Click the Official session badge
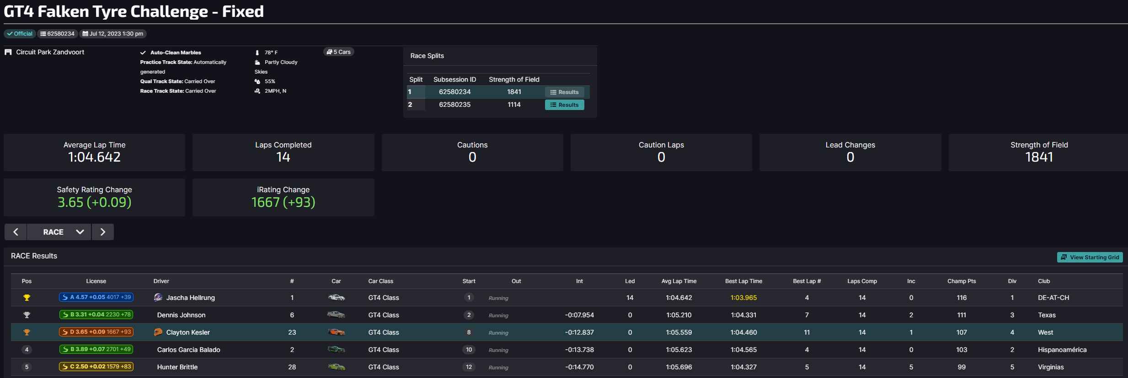This screenshot has height=378, width=1128. [20, 34]
